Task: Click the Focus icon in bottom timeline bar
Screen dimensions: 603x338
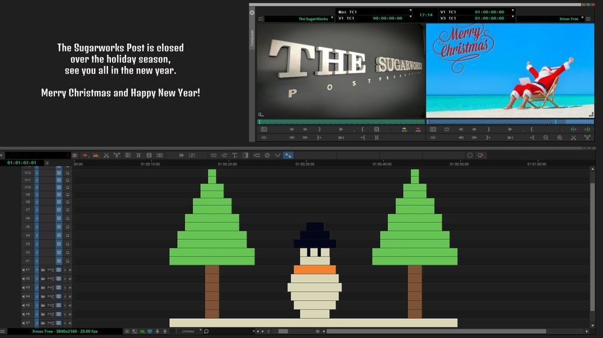Action: point(127,331)
